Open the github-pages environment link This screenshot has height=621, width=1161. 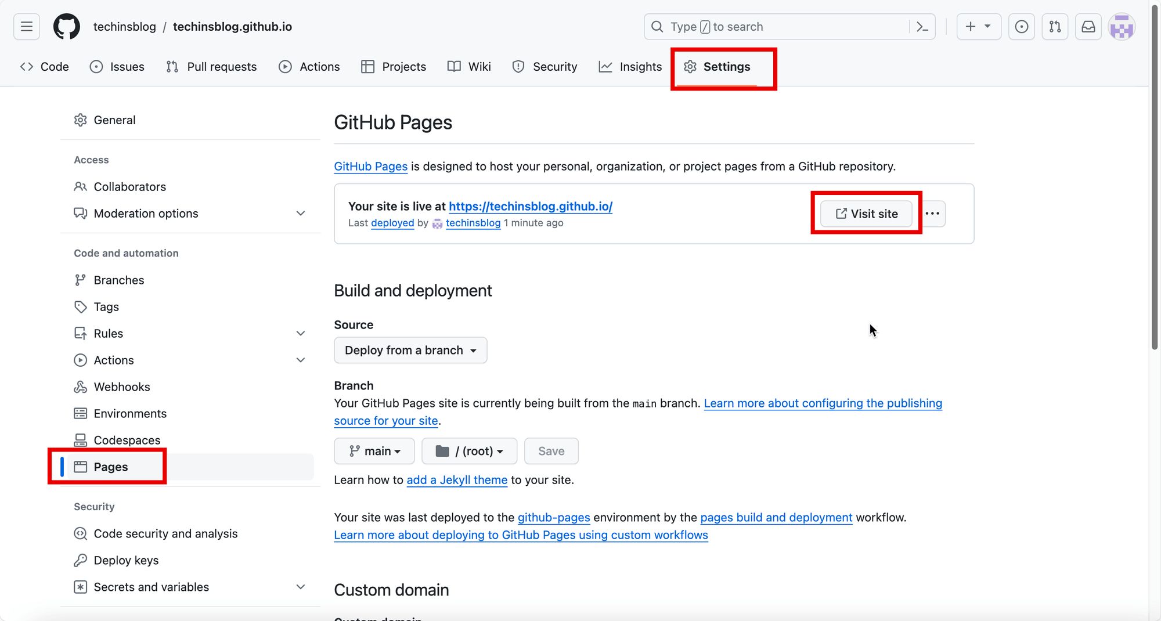(554, 518)
